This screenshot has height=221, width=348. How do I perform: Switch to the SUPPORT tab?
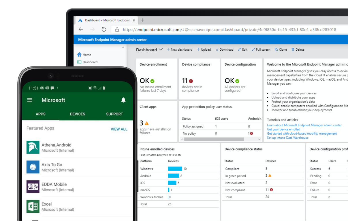click(x=114, y=114)
